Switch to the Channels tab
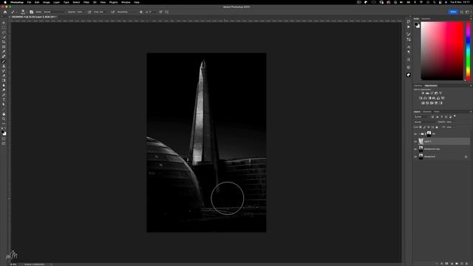473x266 pixels. pyautogui.click(x=427, y=112)
